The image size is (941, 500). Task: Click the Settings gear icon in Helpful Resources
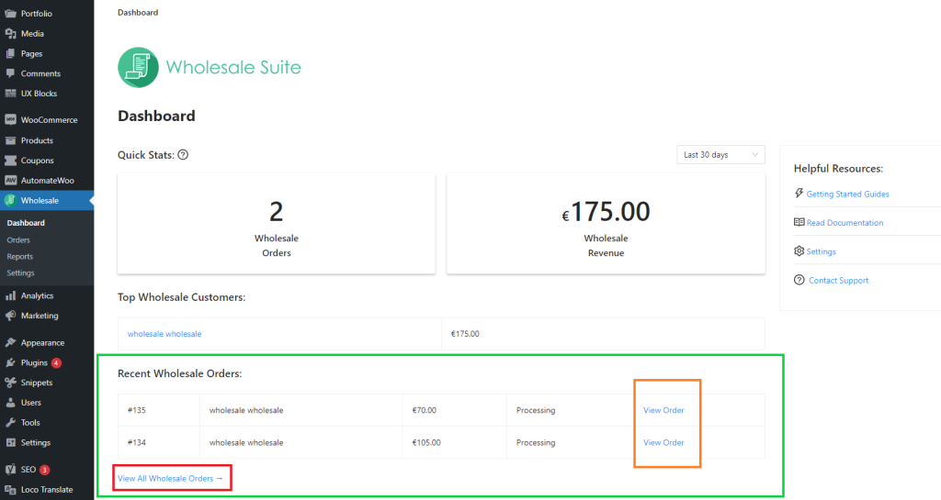pyautogui.click(x=799, y=251)
